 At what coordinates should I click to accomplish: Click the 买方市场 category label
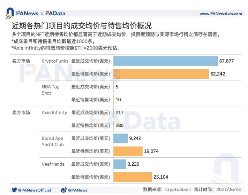(21, 61)
